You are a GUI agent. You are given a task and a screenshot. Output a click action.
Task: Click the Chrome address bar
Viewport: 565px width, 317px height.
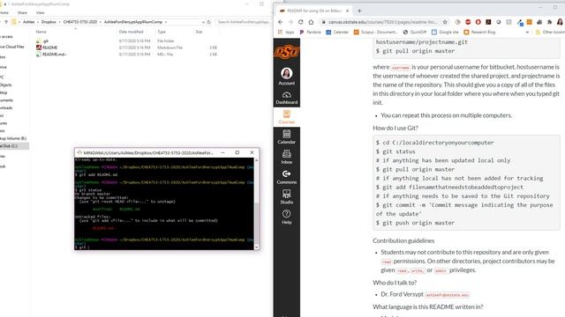pyautogui.click(x=382, y=22)
